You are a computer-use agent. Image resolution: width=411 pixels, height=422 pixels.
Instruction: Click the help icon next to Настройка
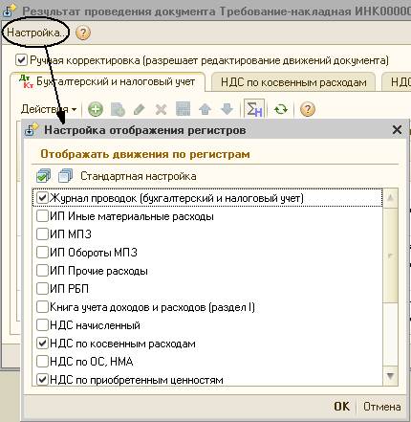pos(83,33)
